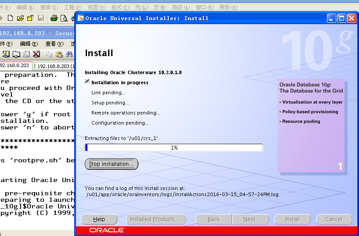Viewport: 359px width, 236px height.
Task: Click the Stop installation button
Action: pyautogui.click(x=112, y=164)
